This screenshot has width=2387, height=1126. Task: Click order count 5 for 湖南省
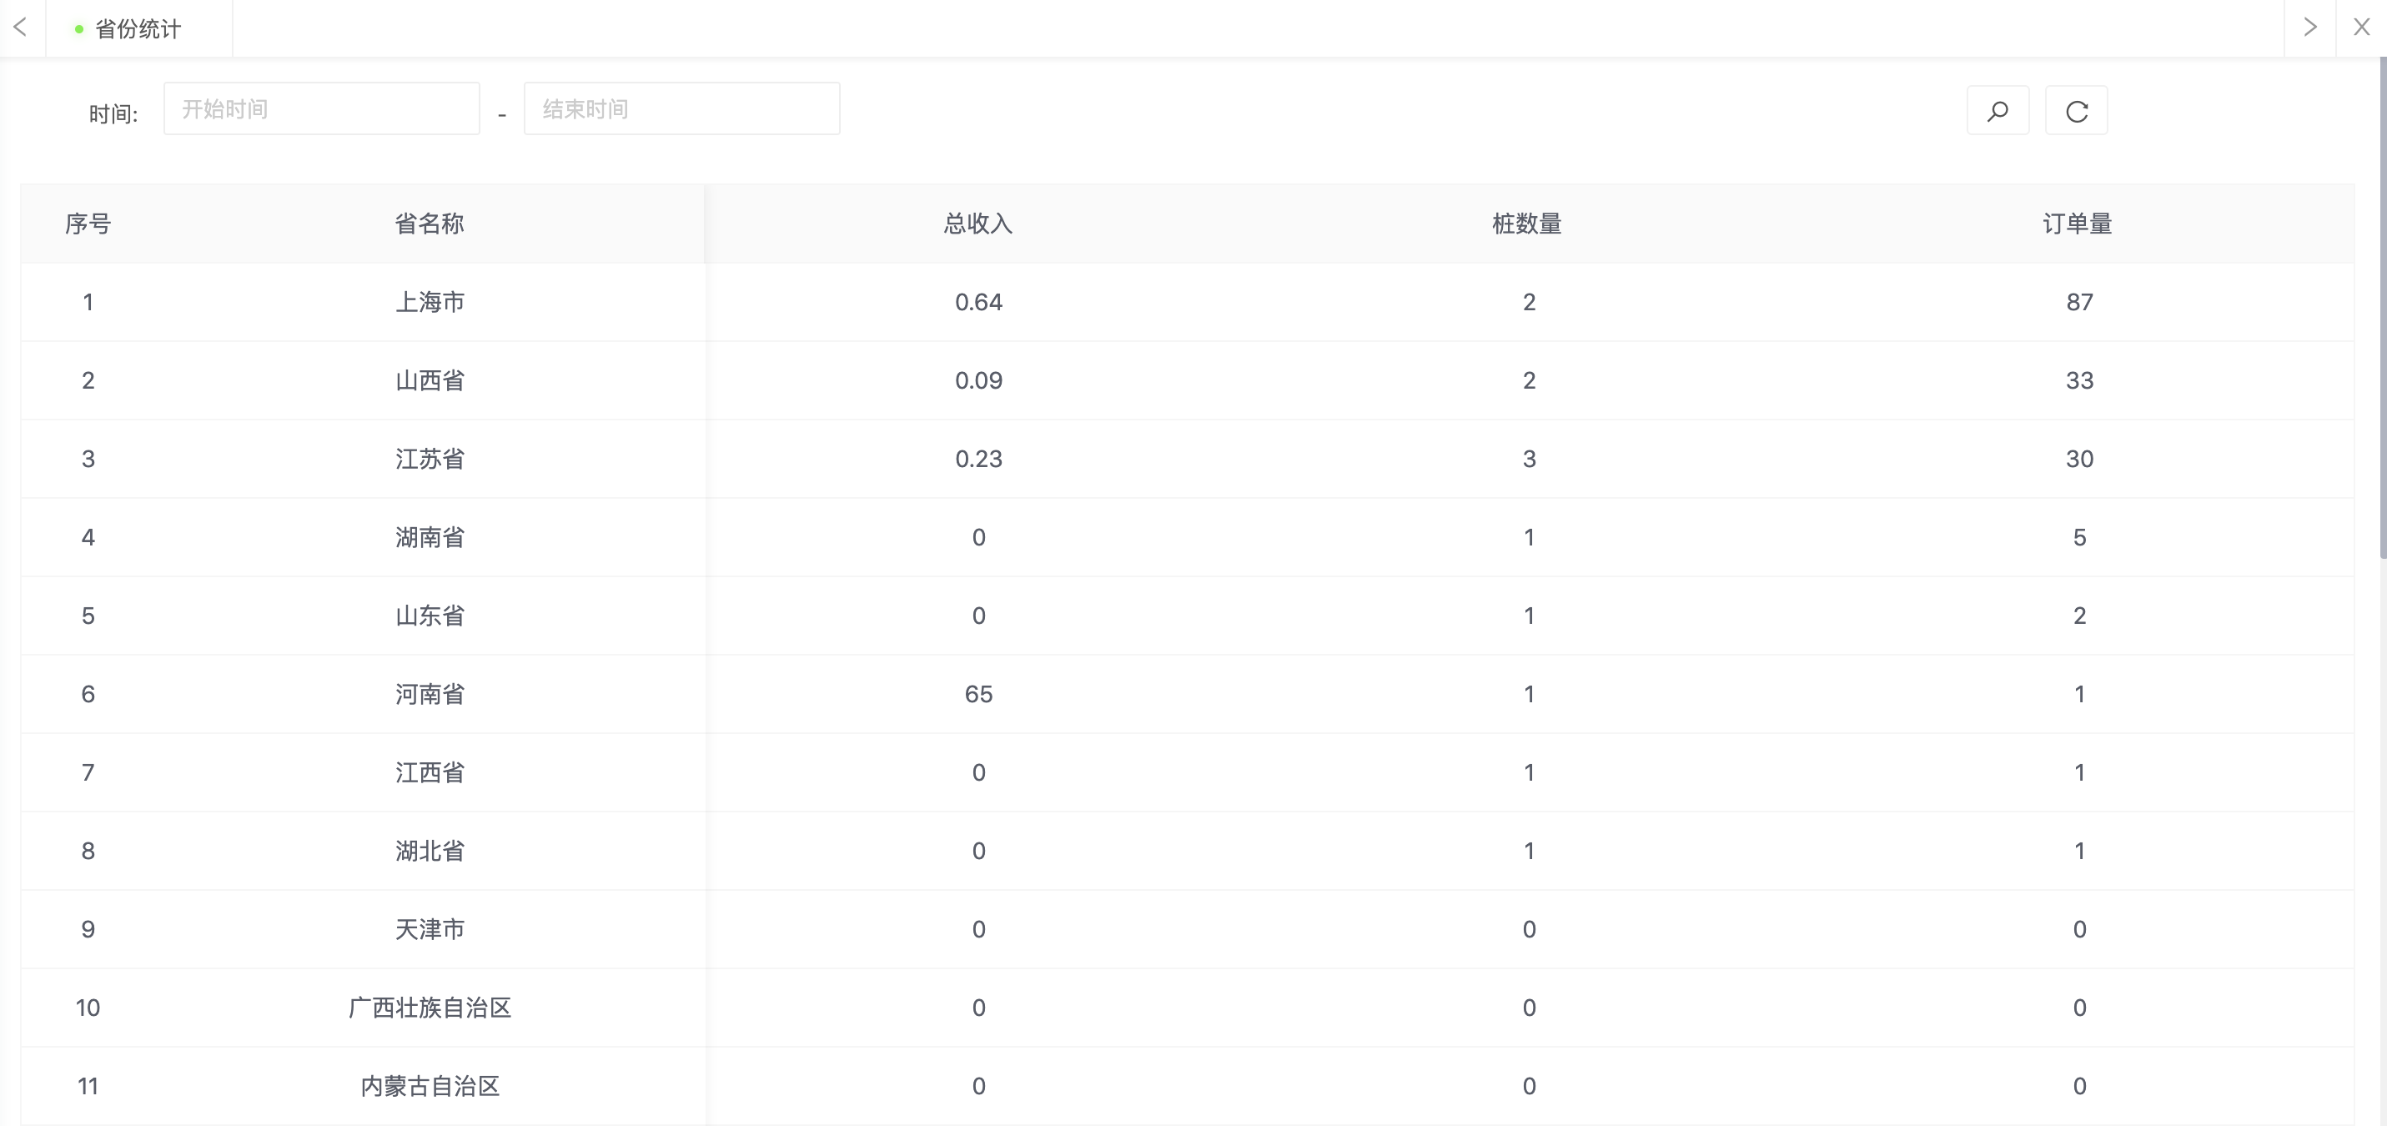[x=2079, y=537]
